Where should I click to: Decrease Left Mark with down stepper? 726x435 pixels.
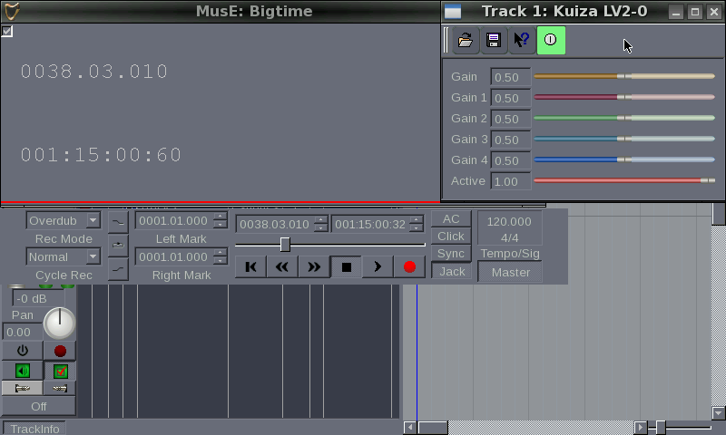pos(221,225)
